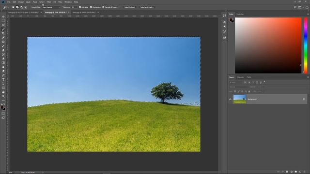The width and height of the screenshot is (310, 174).
Task: Open the workspace switcher dropdown
Action: pyautogui.click(x=300, y=7)
